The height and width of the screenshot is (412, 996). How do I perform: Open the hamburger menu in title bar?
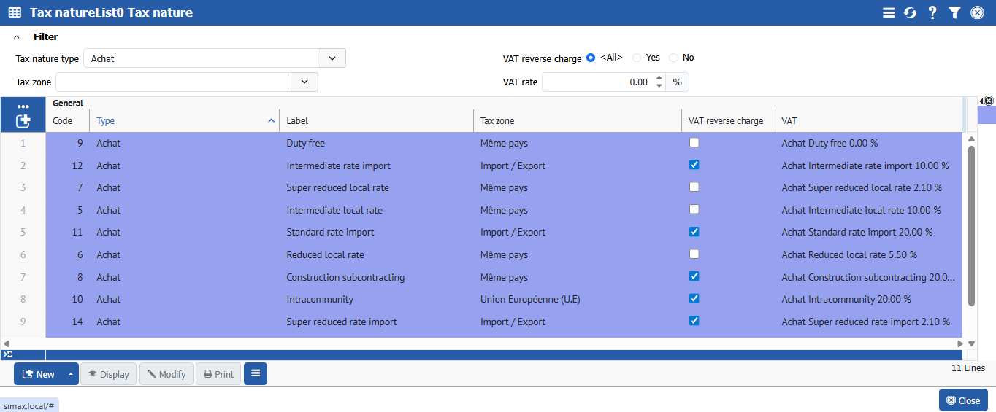889,12
